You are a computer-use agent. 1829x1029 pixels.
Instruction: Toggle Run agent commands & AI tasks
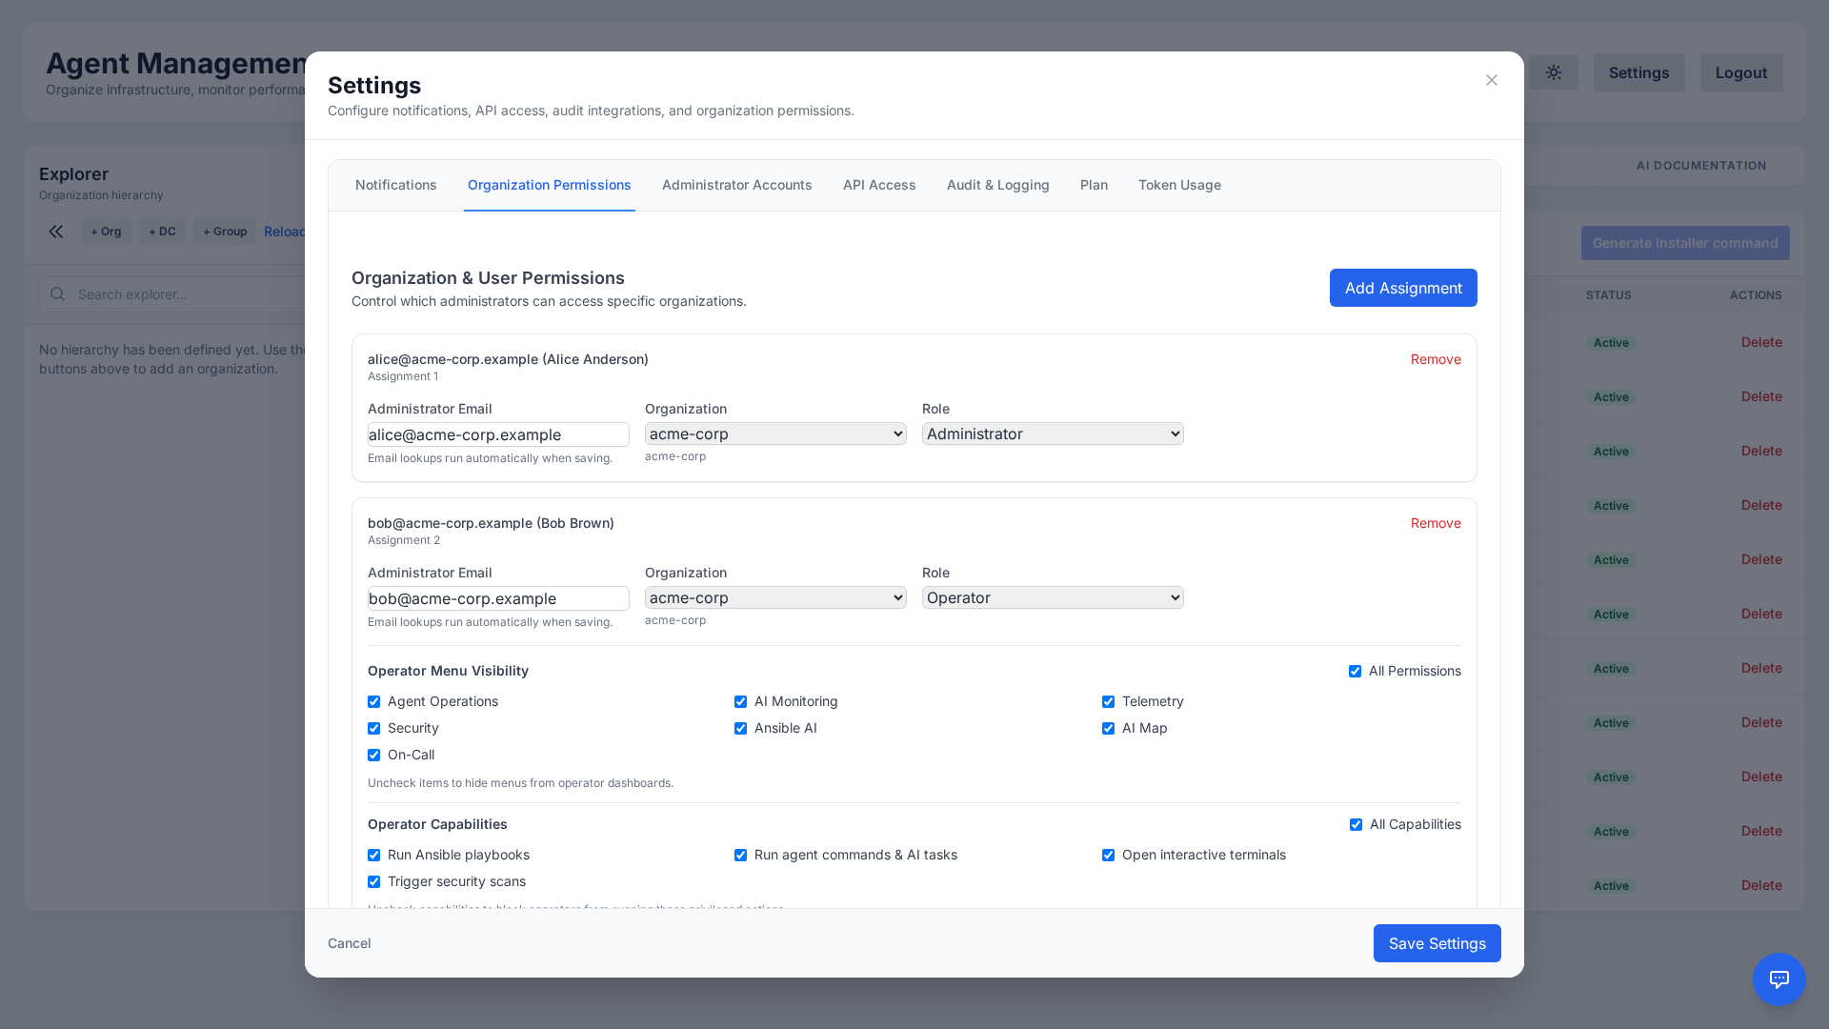[x=740, y=856]
